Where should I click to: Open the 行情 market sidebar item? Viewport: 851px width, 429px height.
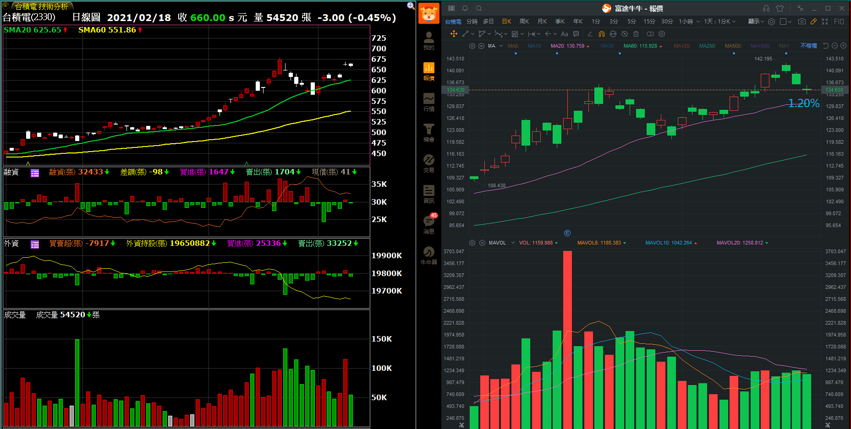pyautogui.click(x=428, y=102)
